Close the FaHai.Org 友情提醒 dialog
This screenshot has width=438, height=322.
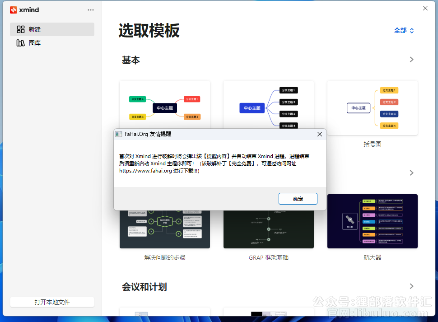[x=320, y=134]
